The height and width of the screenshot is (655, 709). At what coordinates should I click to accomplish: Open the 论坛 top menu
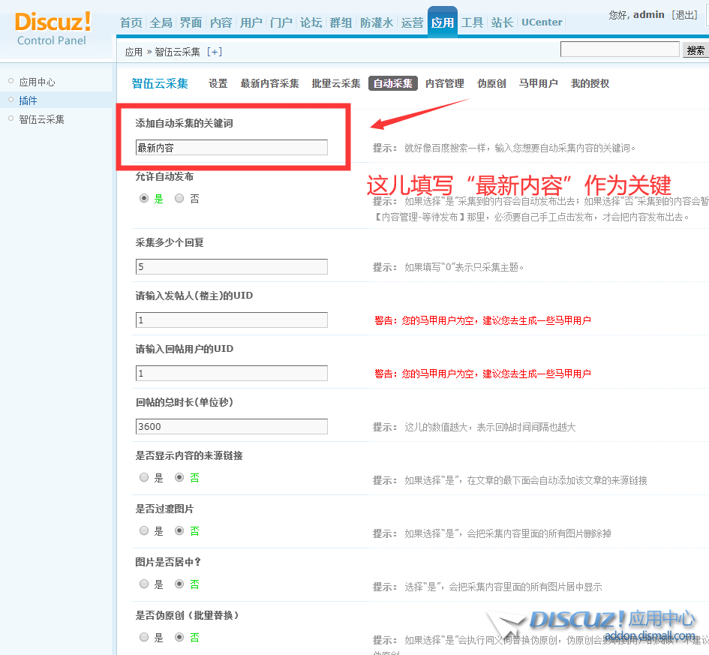311,23
